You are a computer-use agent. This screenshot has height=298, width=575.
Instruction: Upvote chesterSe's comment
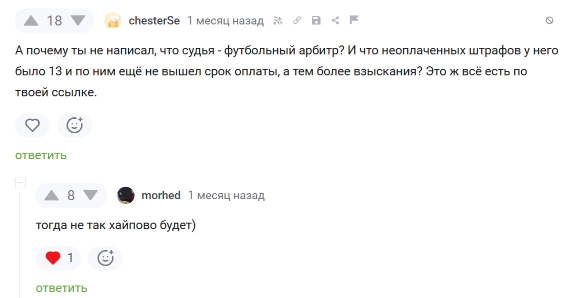pyautogui.click(x=31, y=20)
